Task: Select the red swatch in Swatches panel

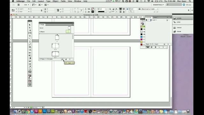Action: (142, 44)
